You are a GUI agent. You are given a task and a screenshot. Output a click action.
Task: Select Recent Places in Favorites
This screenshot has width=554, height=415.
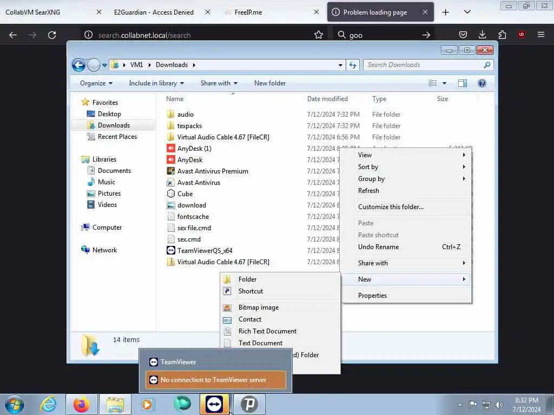click(117, 137)
